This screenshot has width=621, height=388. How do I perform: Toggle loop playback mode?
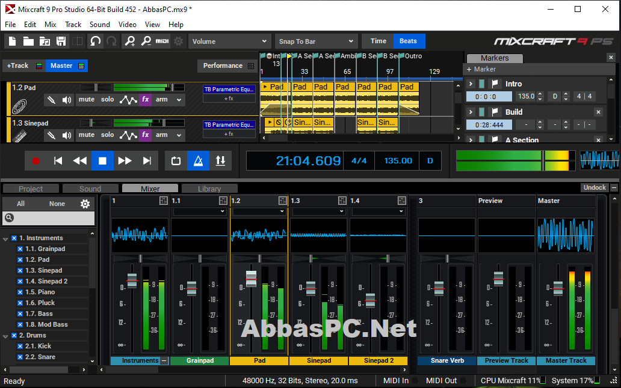click(x=176, y=161)
